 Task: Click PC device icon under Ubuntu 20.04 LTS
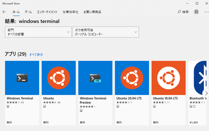click(x=118, y=106)
